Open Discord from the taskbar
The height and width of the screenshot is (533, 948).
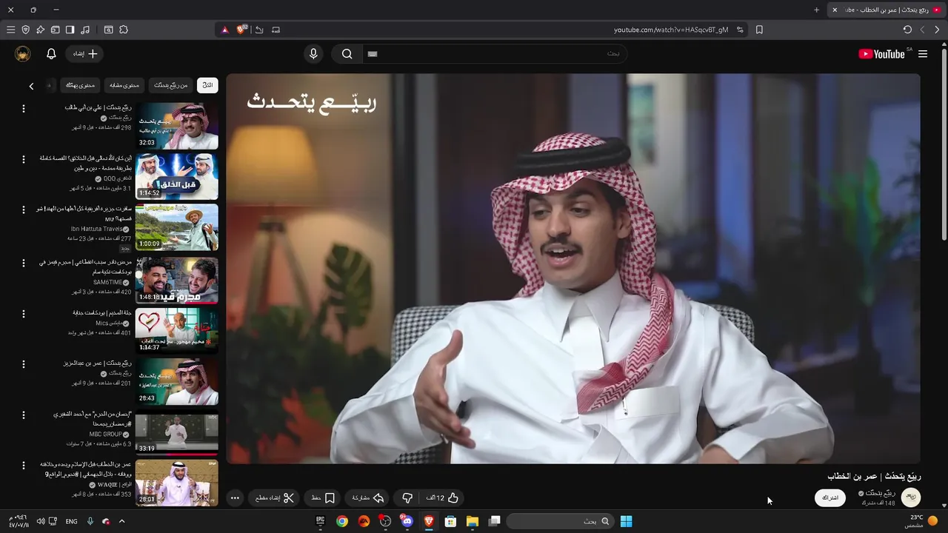click(x=407, y=521)
